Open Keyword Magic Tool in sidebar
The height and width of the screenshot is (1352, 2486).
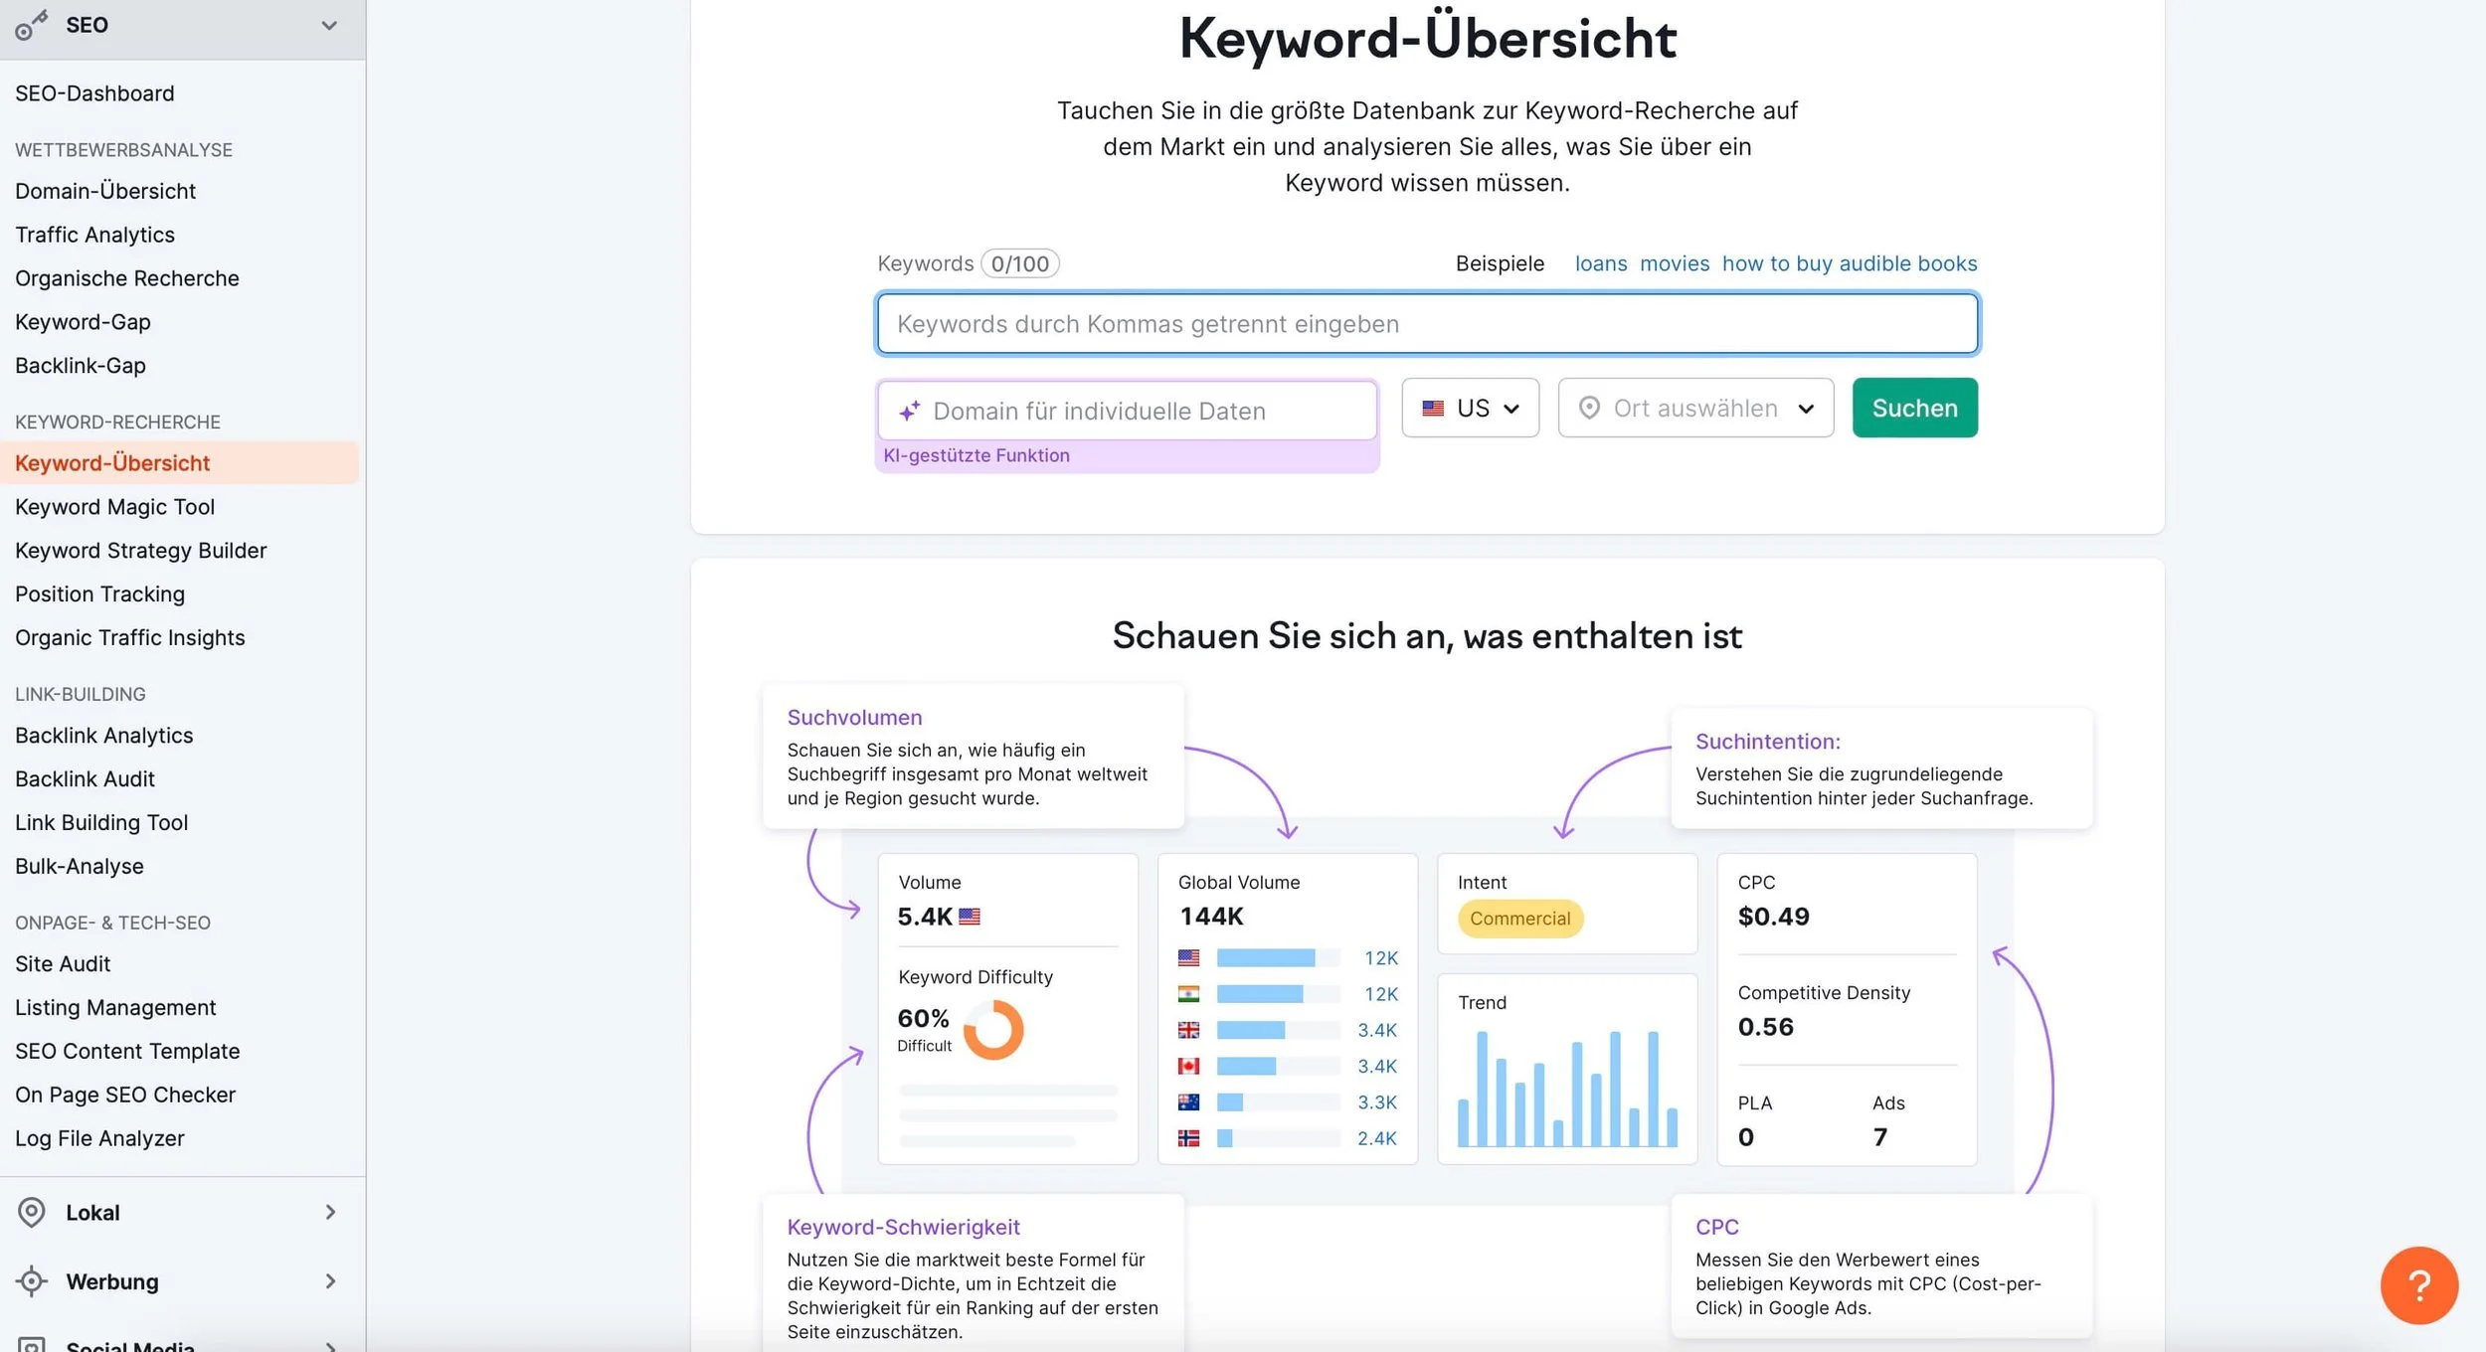(x=114, y=507)
